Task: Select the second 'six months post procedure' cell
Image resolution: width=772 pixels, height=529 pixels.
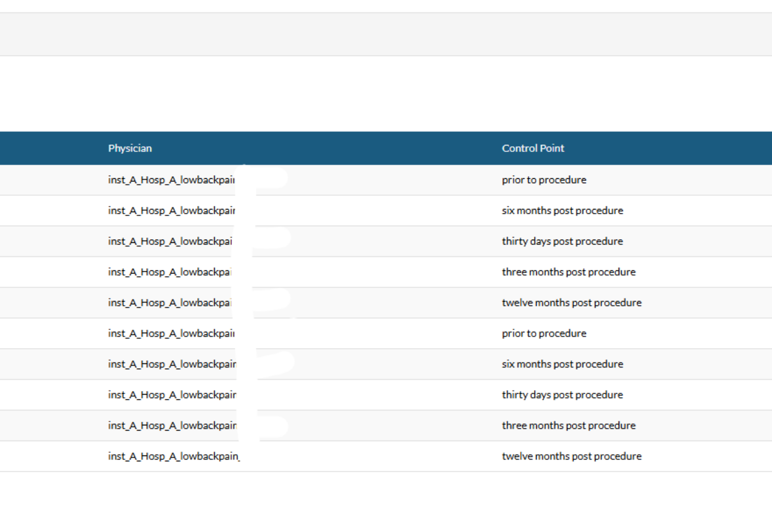Action: coord(563,364)
